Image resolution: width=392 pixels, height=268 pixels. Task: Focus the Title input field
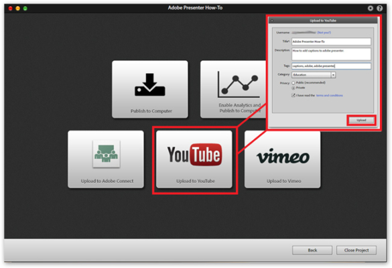coord(331,42)
